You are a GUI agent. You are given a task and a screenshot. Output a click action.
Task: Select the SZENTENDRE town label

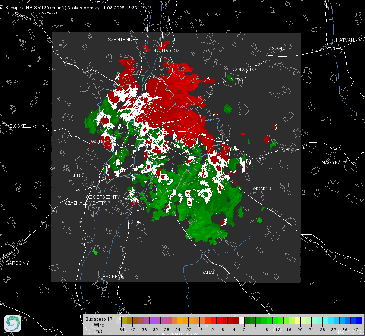(123, 40)
